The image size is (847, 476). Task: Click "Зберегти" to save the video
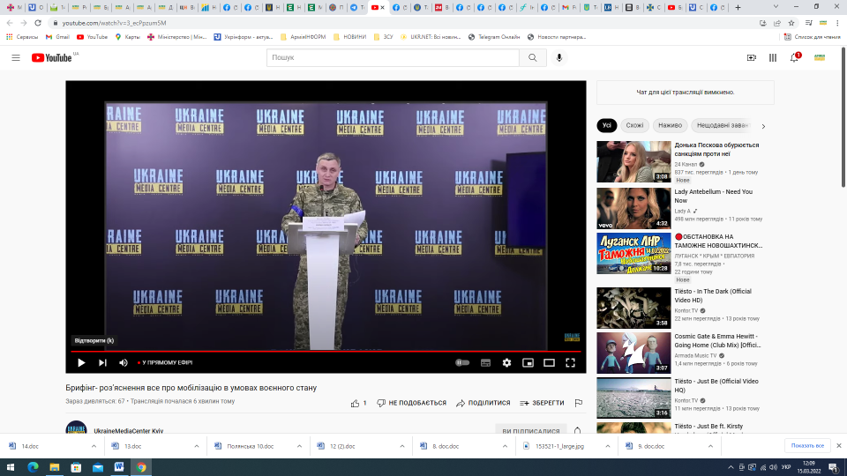tap(542, 403)
